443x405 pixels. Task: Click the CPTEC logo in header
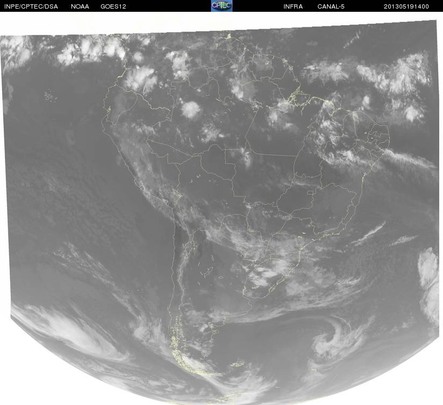point(222,6)
